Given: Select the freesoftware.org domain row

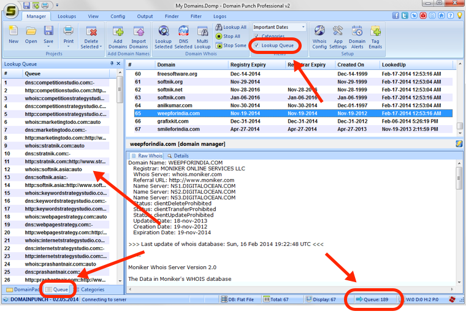Looking at the screenshot, I should pyautogui.click(x=293, y=74).
